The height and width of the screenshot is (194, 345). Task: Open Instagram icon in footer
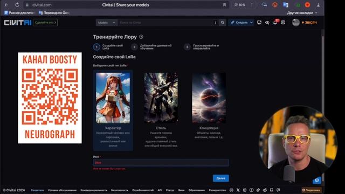tap(245, 190)
